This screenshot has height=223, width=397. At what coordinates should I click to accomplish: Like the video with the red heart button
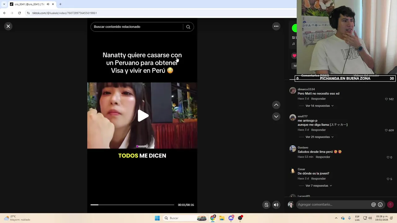coord(294,56)
